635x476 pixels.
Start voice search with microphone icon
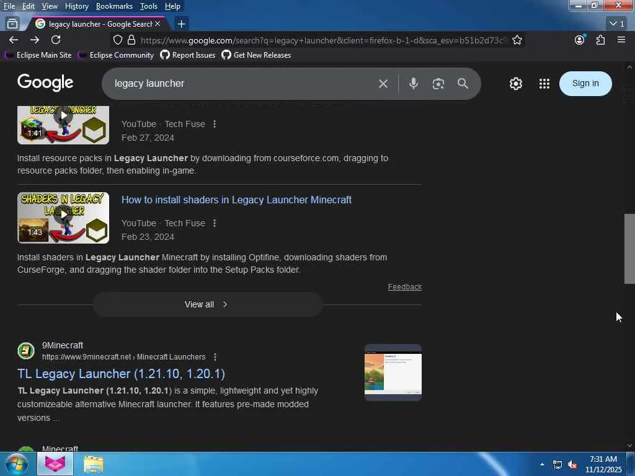[x=413, y=84]
